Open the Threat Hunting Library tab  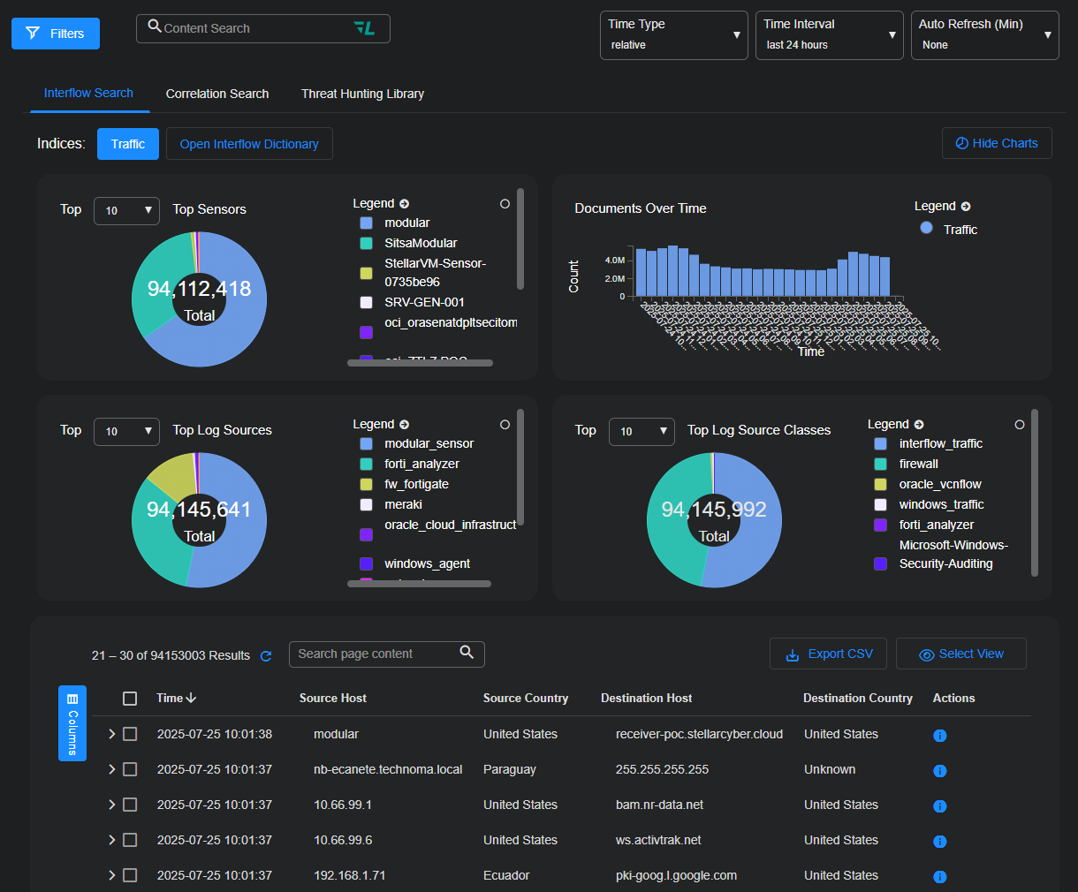click(x=362, y=94)
